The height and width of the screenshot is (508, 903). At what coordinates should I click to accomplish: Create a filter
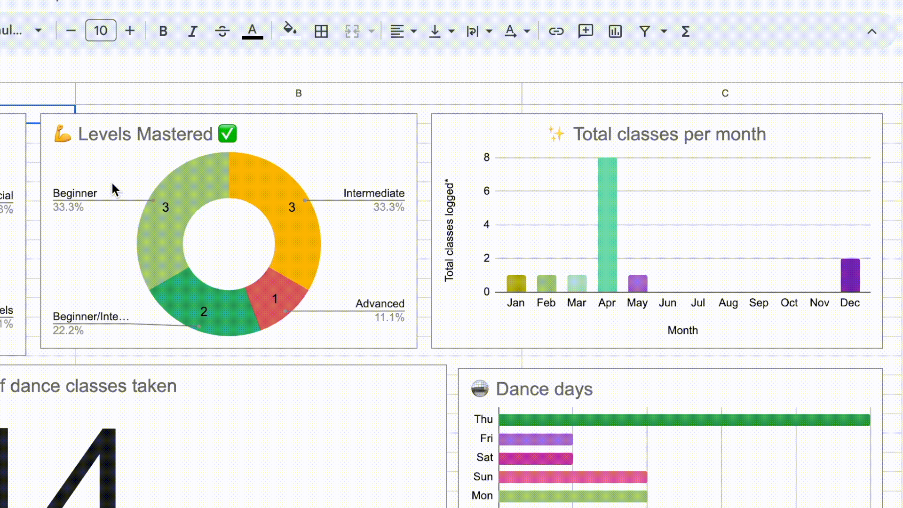click(x=645, y=31)
